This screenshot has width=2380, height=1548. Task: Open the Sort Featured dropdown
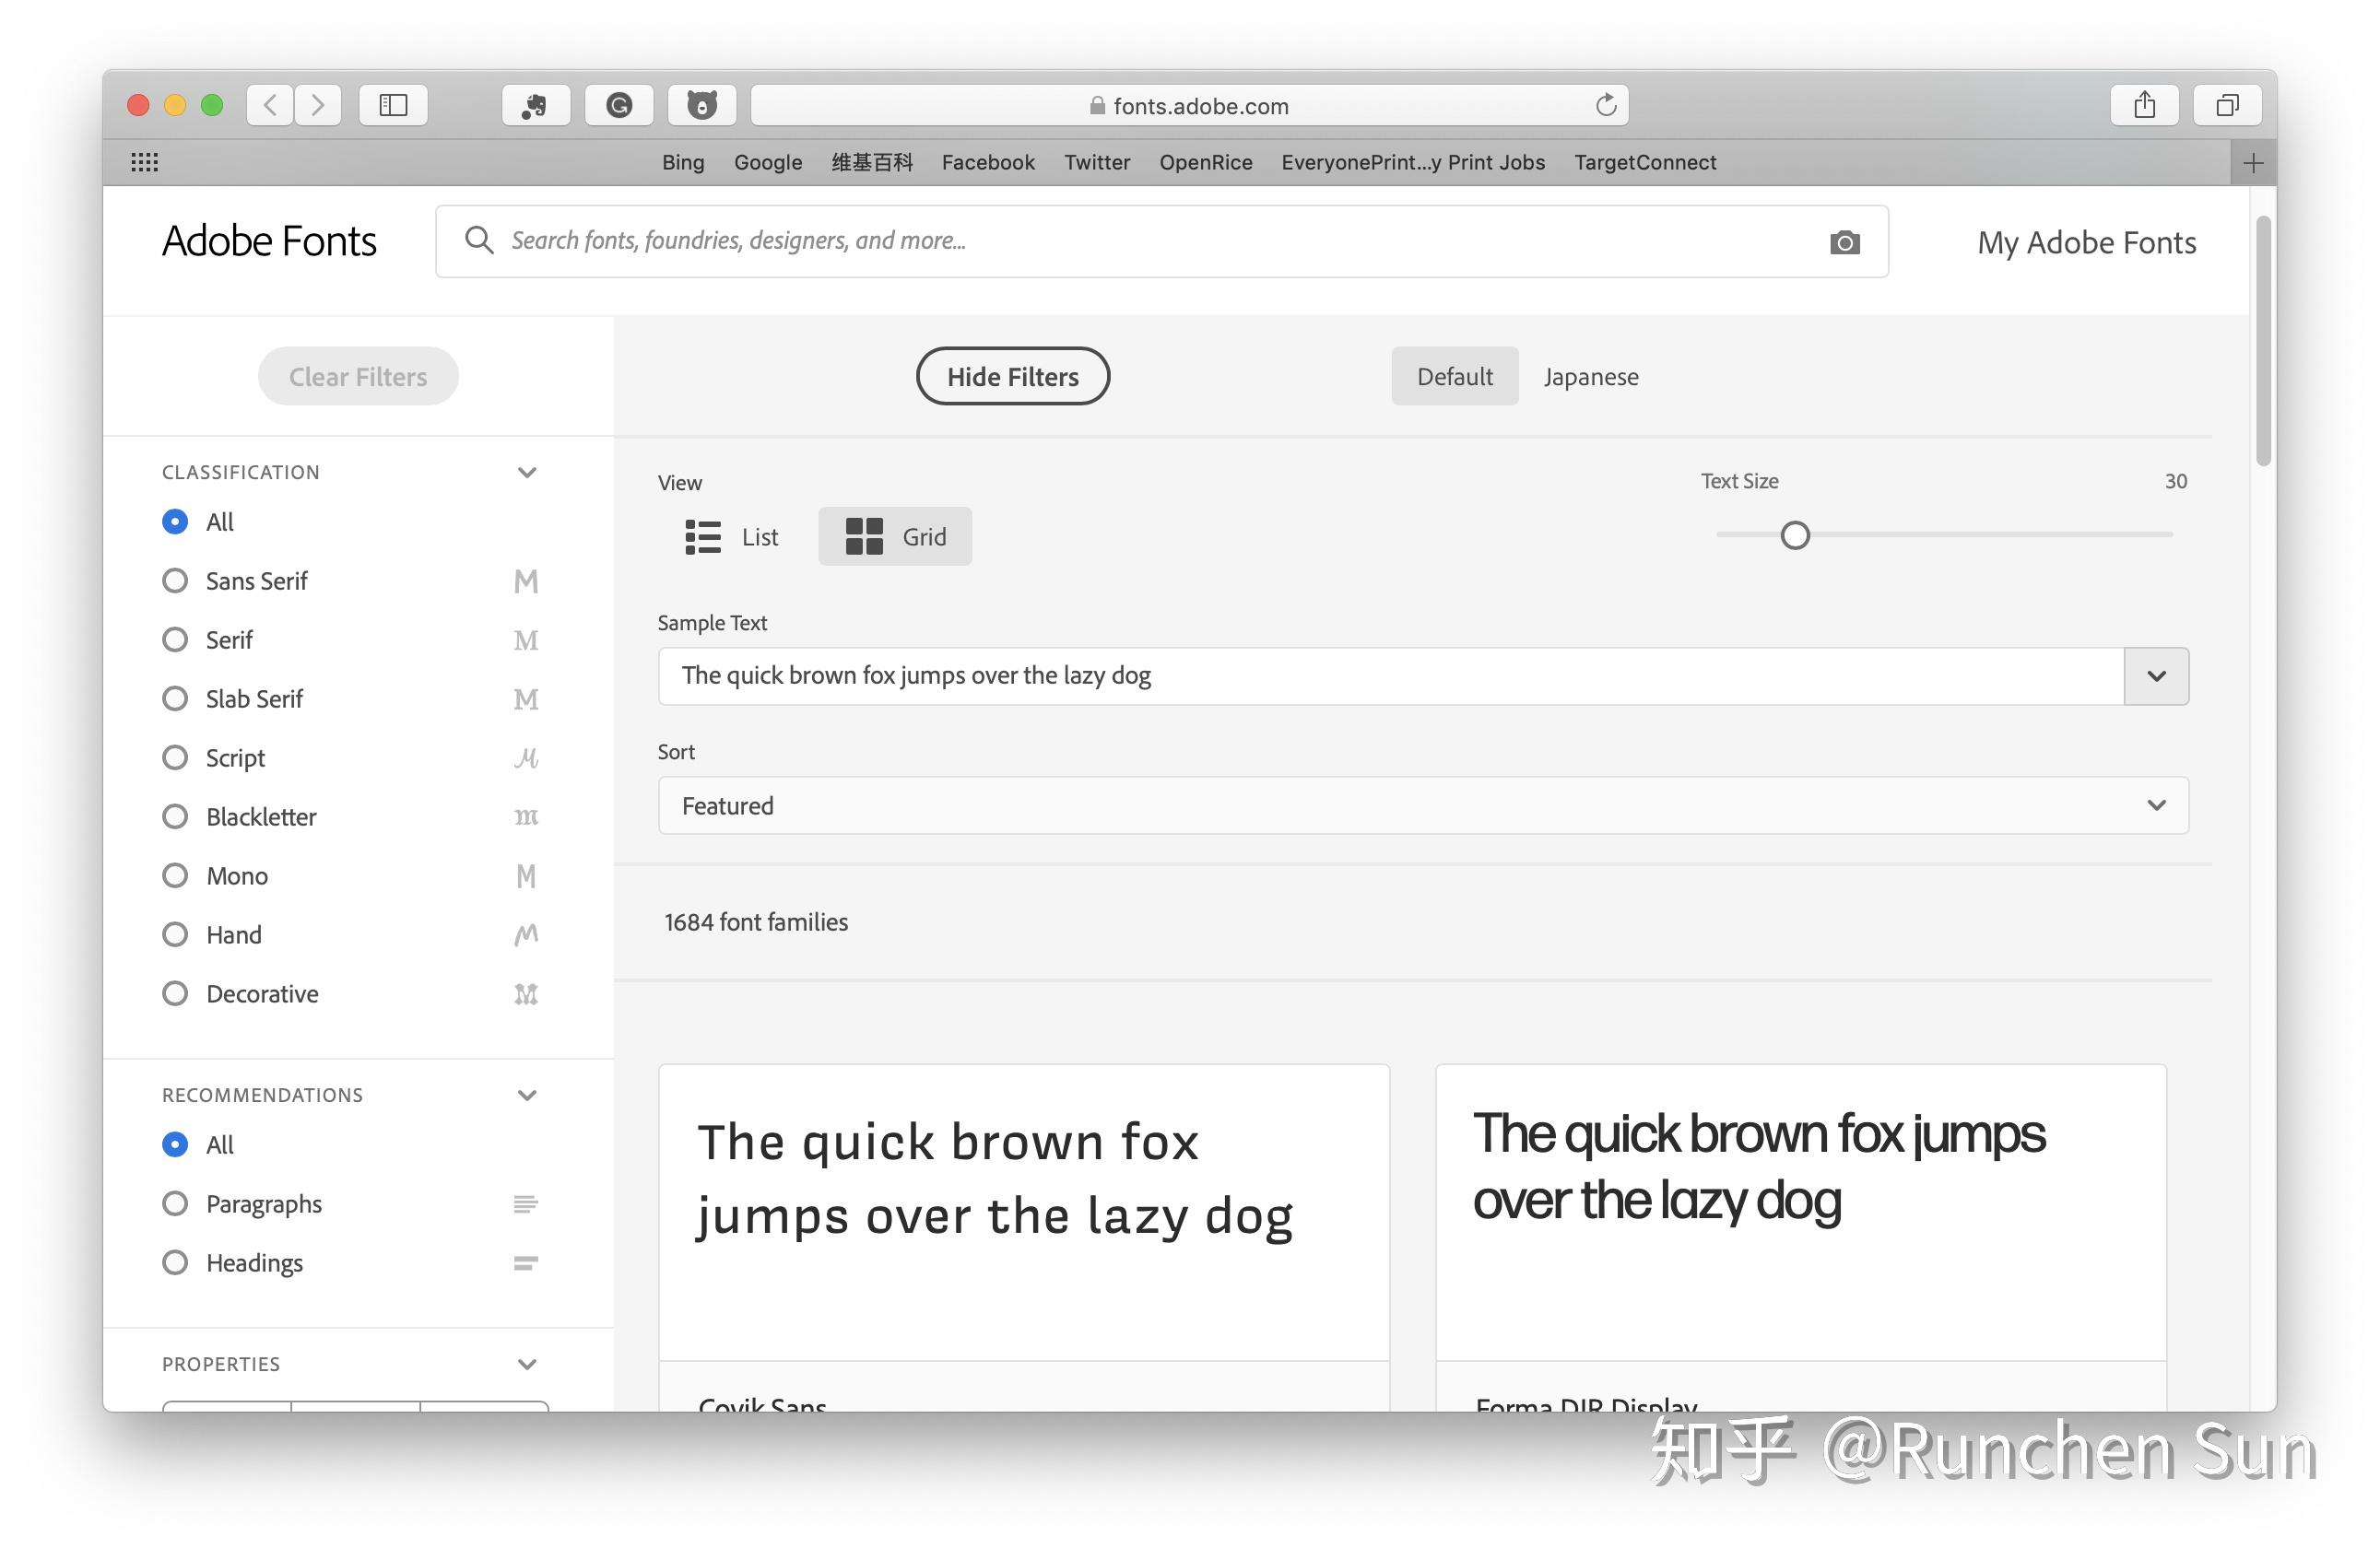click(x=1422, y=805)
